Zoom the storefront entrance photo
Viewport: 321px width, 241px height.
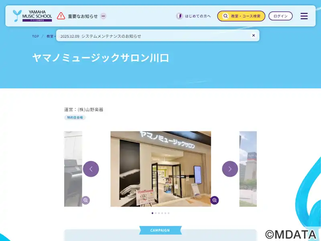215,200
